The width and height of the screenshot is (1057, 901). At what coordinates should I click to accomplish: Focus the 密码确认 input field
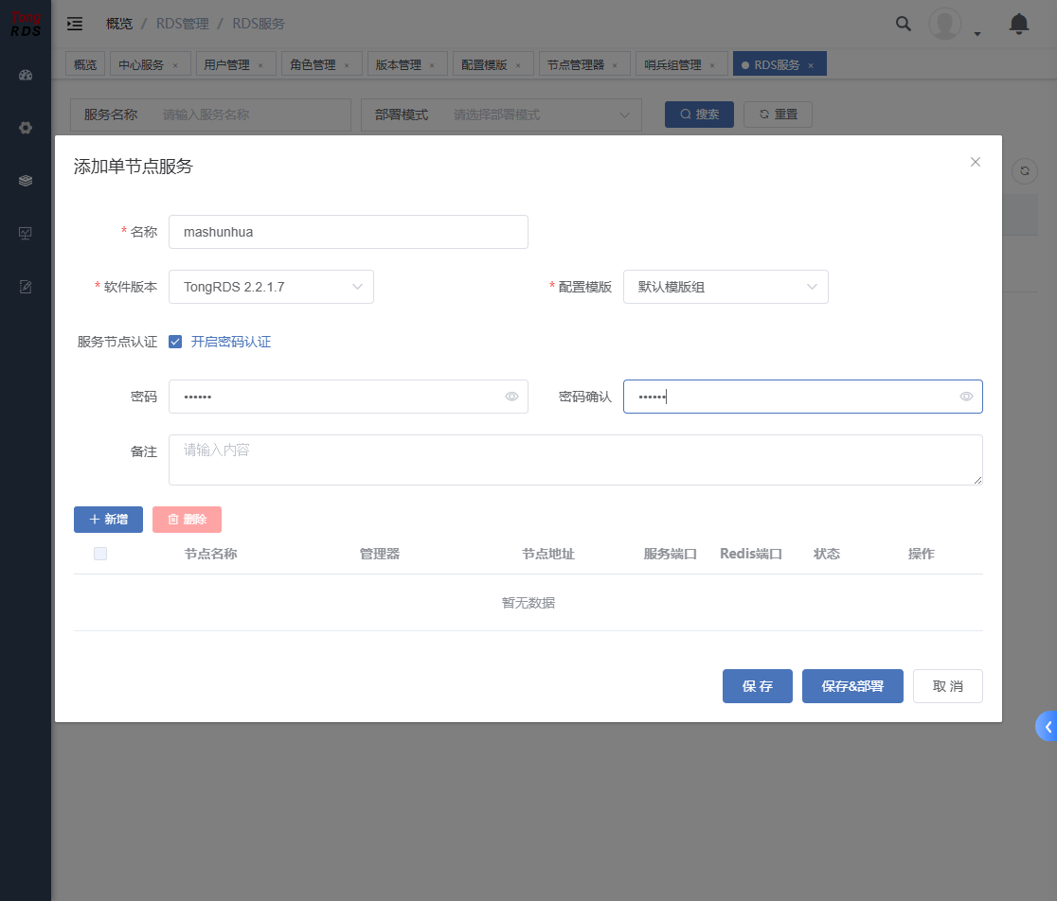pos(802,397)
